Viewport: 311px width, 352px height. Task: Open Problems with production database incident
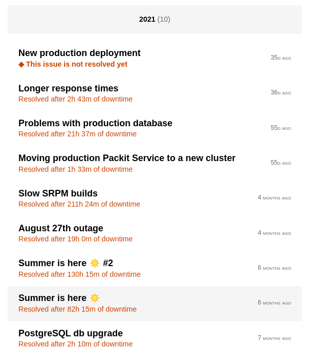[x=95, y=123]
